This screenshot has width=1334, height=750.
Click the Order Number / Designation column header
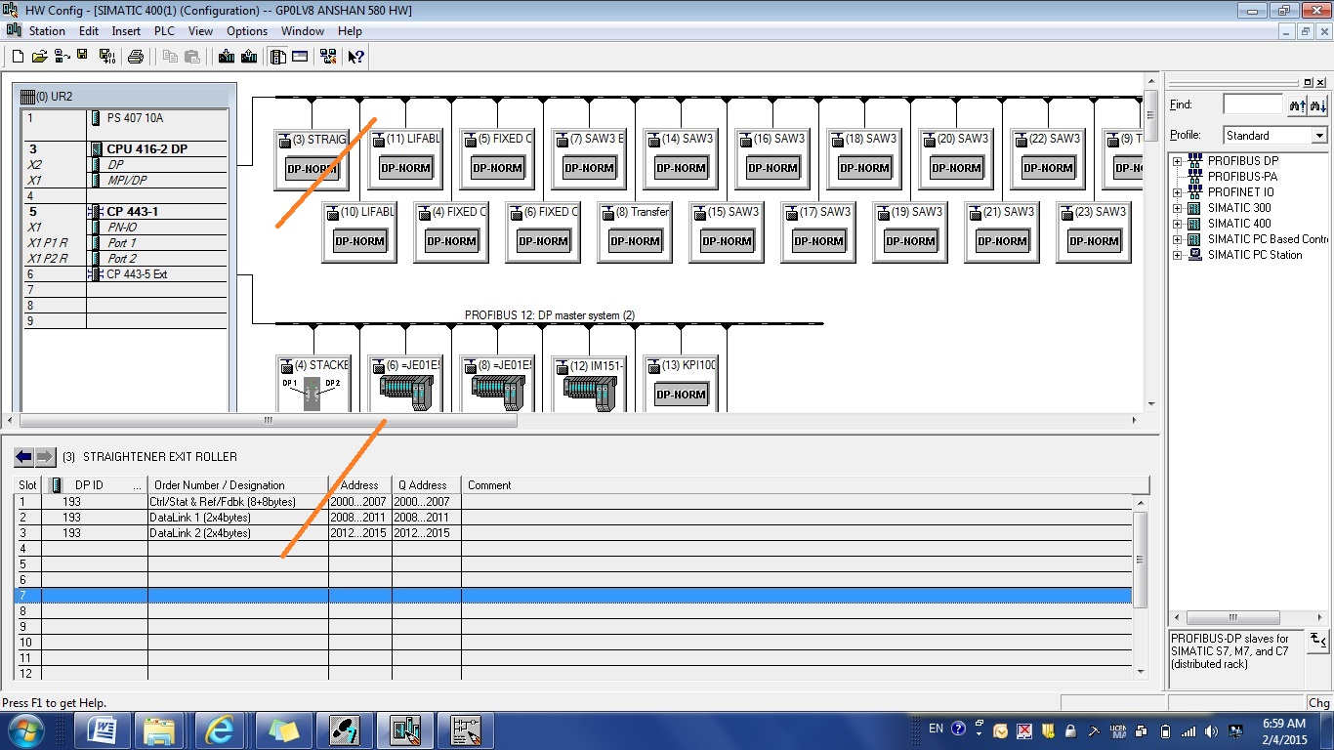[238, 485]
